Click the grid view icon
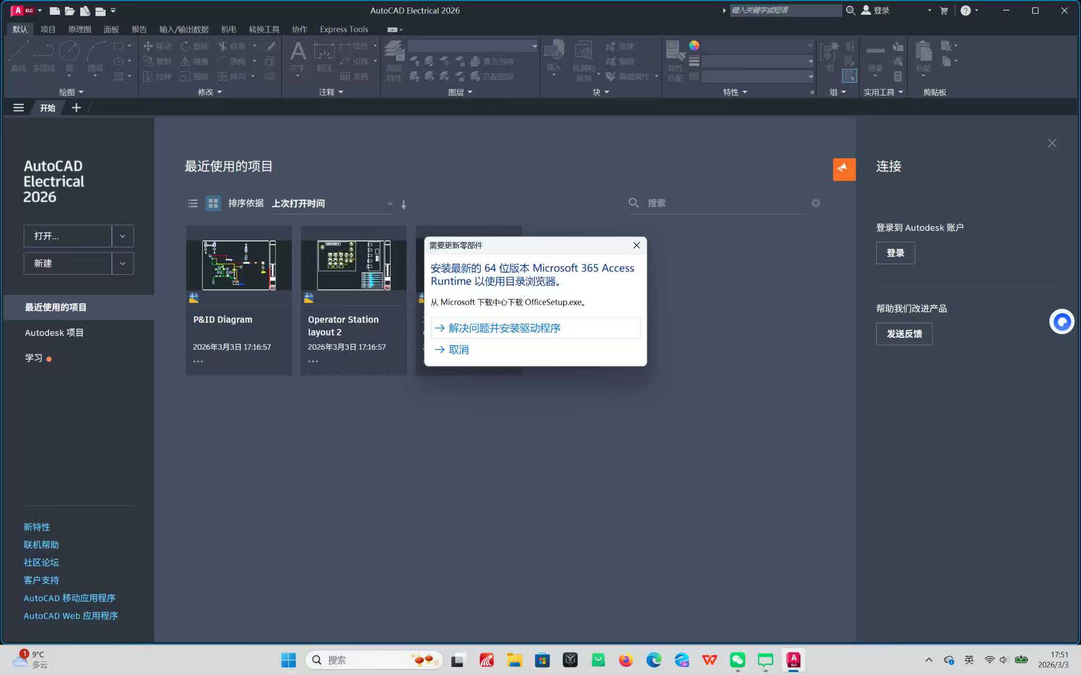 (x=213, y=203)
